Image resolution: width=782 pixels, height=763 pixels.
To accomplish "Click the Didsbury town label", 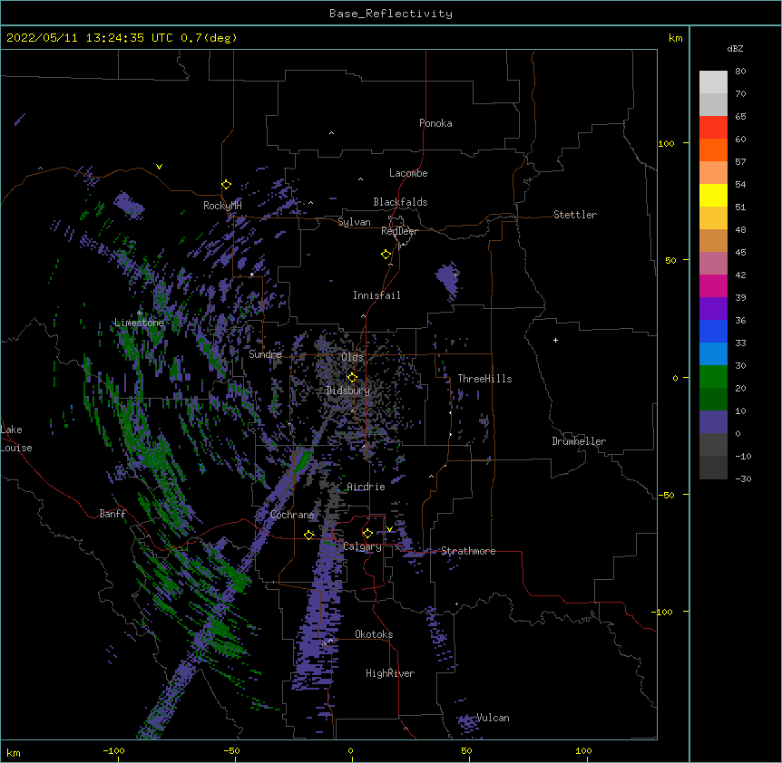I will click(347, 391).
